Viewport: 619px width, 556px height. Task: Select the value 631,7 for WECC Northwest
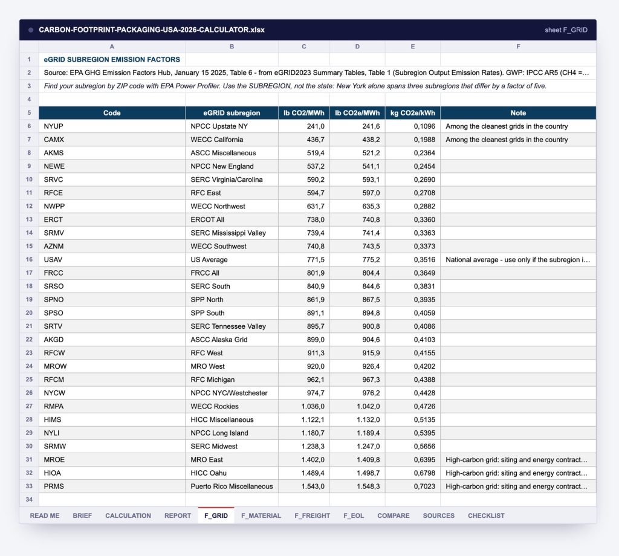(304, 206)
